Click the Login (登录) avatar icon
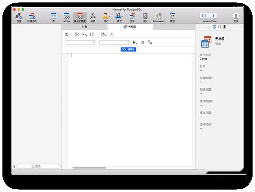This screenshot has height=192, width=255. (x=236, y=16)
